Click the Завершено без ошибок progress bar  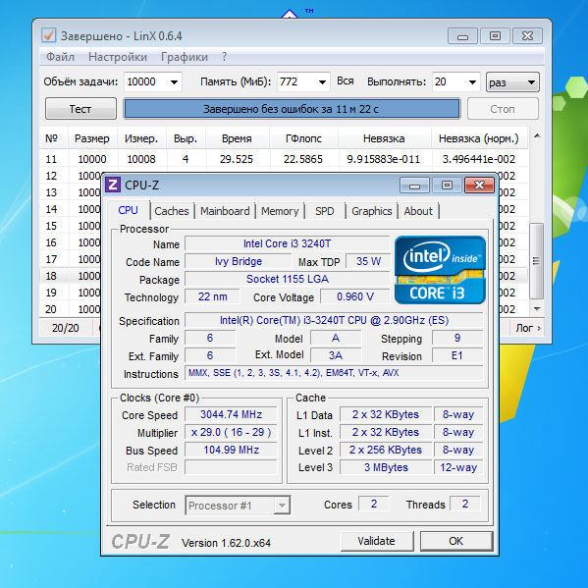pyautogui.click(x=292, y=109)
